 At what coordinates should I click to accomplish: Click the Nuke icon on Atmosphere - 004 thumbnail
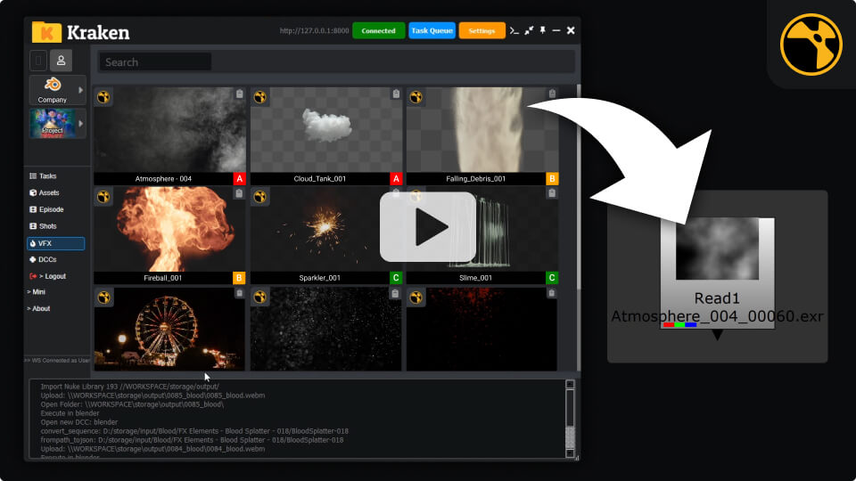pyautogui.click(x=104, y=96)
